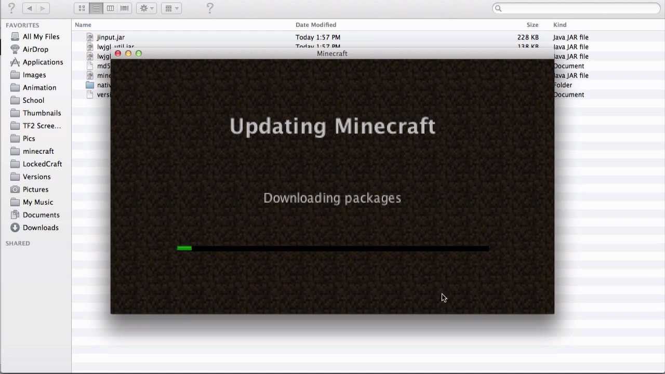Switch Finder to list view

96,8
